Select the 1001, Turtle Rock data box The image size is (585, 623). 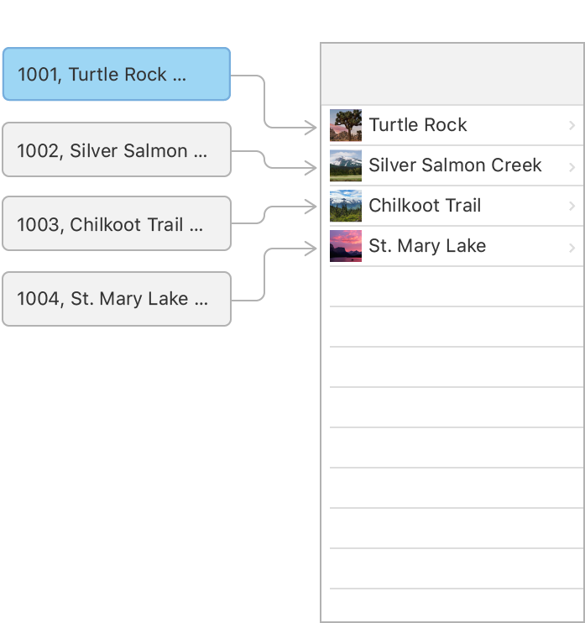pos(117,74)
